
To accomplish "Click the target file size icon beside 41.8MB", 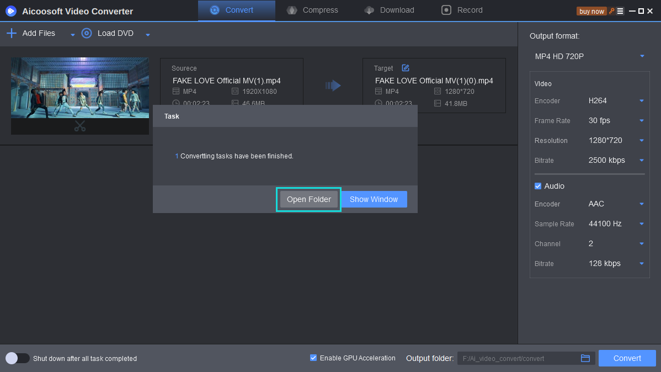I will (437, 103).
